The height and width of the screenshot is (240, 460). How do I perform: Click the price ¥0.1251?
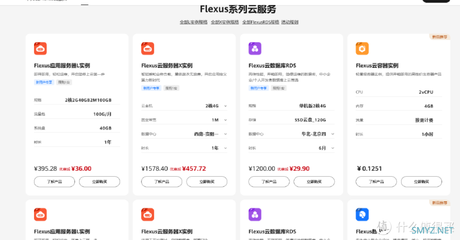point(369,169)
